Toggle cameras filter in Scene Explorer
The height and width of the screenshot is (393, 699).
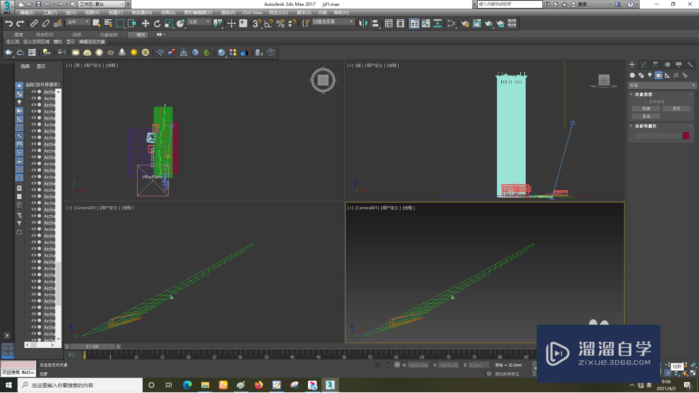[x=19, y=111]
